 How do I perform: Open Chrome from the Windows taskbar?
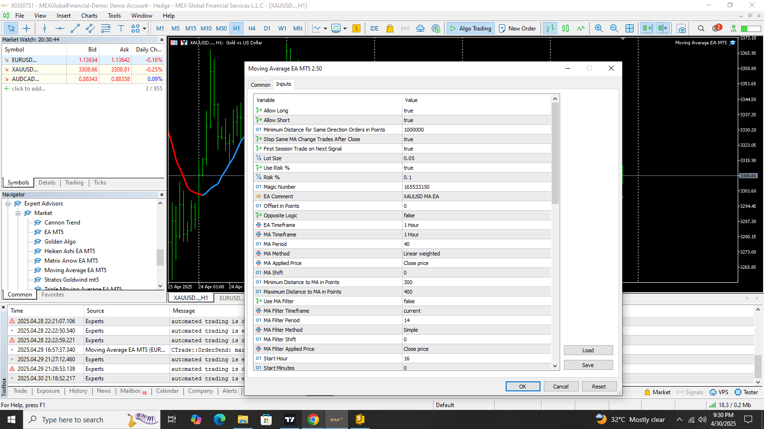313,419
